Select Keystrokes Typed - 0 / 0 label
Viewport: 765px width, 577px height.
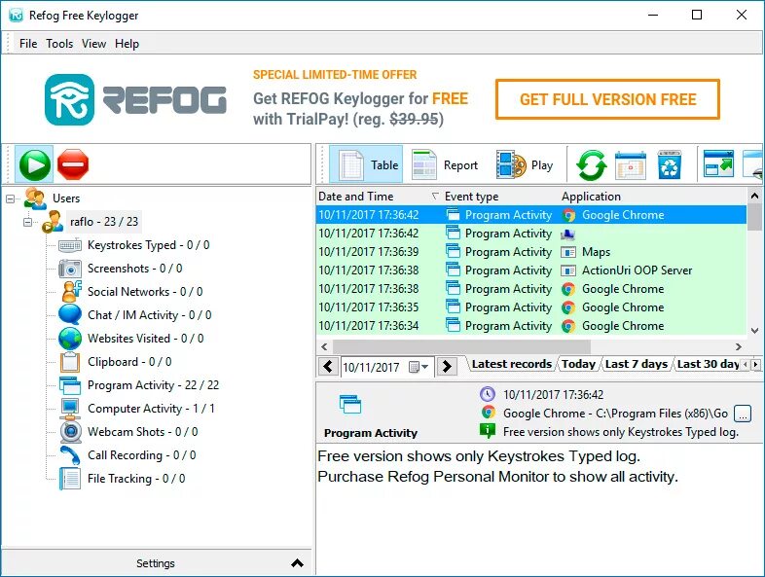tap(148, 245)
